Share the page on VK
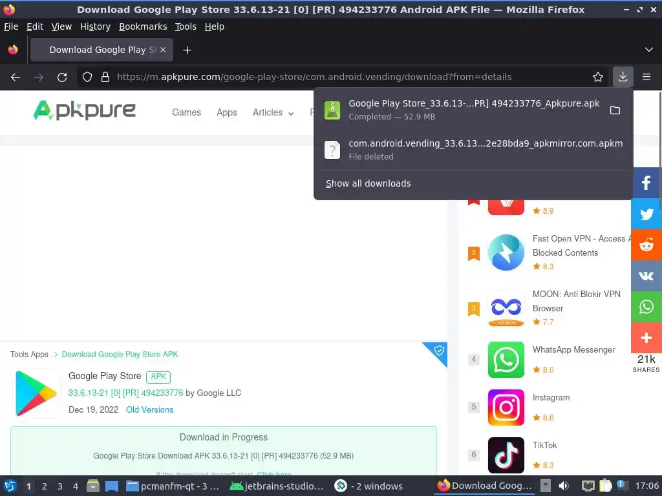 coord(646,276)
